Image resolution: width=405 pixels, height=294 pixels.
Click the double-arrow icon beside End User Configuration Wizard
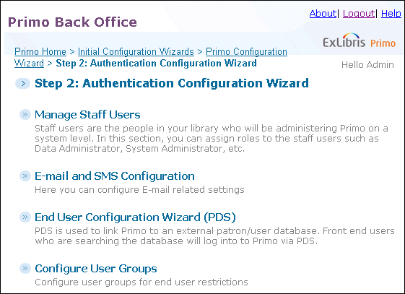point(25,217)
